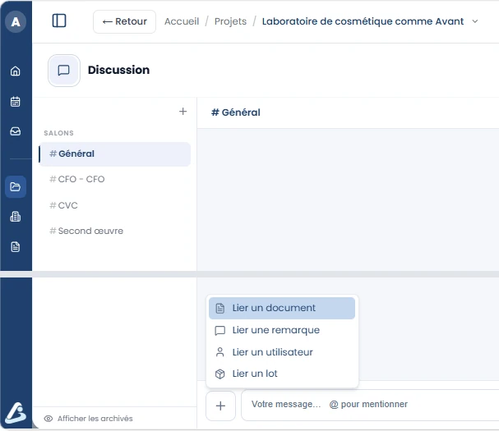Click the app logo at sidebar bottom
The width and height of the screenshot is (499, 431).
point(16,413)
